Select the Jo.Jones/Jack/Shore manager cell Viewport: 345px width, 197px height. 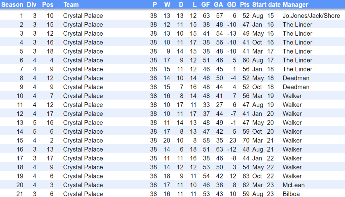(311, 16)
